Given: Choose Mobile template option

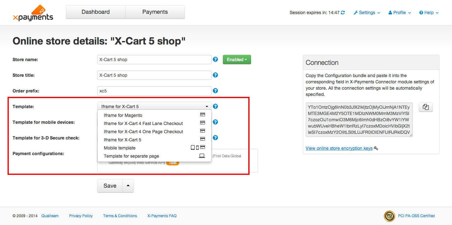Looking at the screenshot, I should [x=154, y=148].
